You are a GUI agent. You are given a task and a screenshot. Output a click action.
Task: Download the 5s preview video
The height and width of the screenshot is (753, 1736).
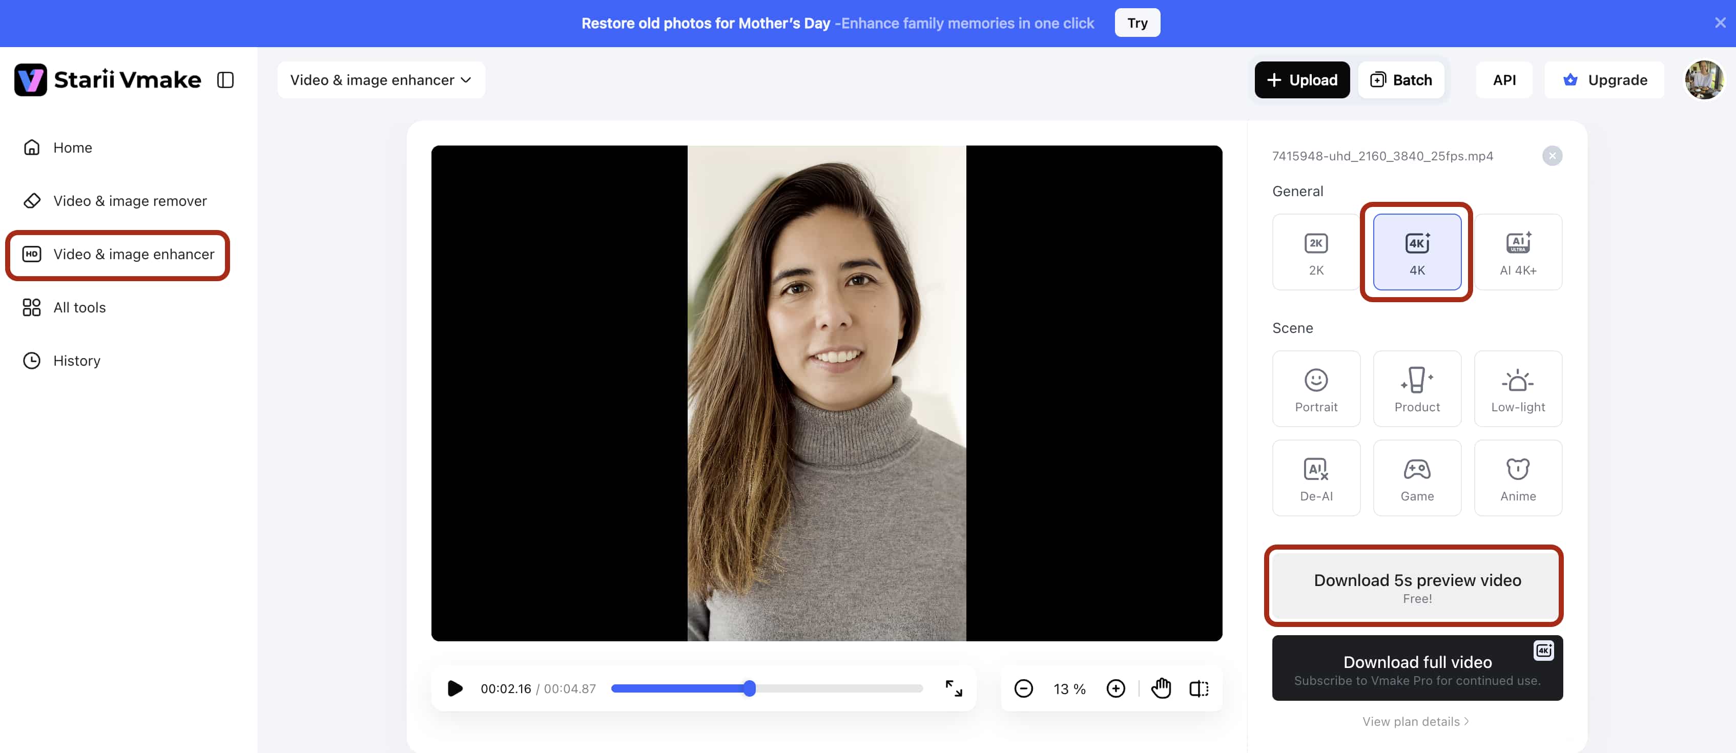pos(1417,587)
